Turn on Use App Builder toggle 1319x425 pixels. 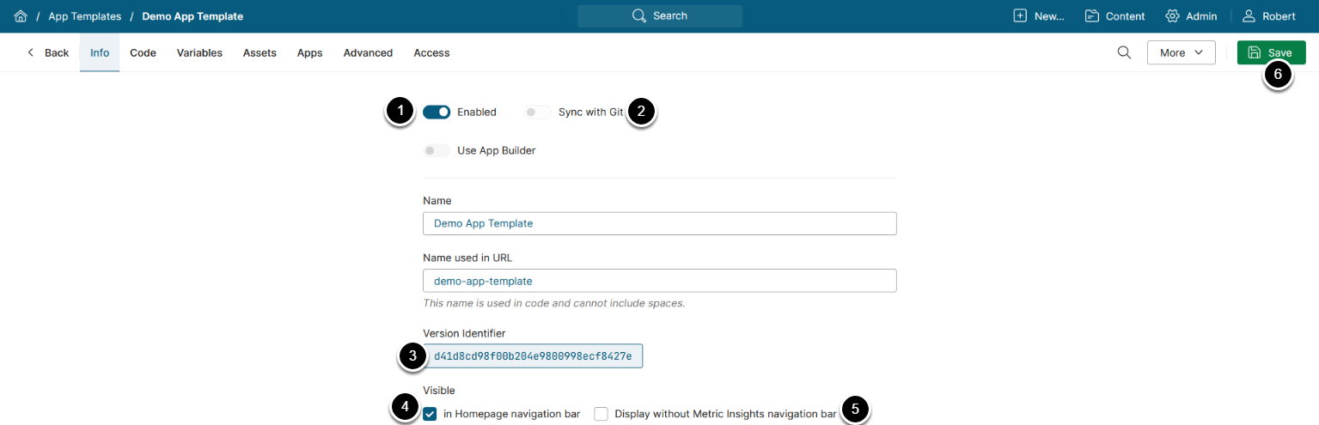tap(437, 151)
